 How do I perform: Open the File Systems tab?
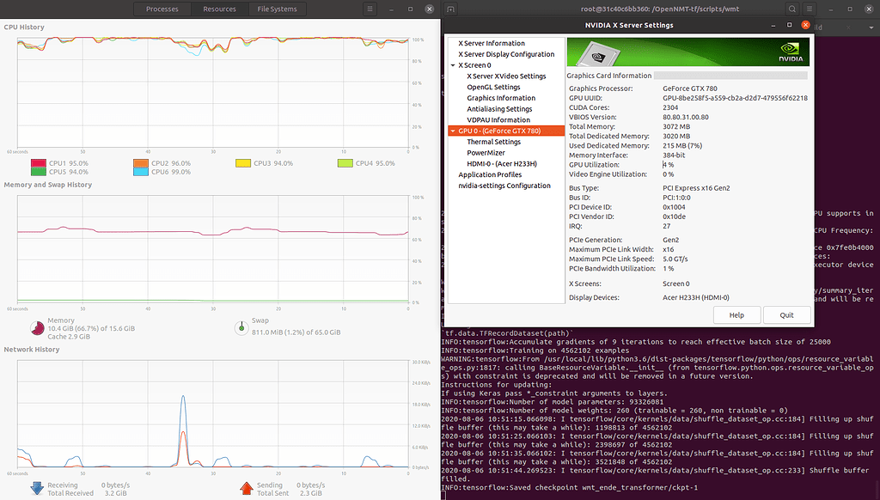tap(277, 9)
